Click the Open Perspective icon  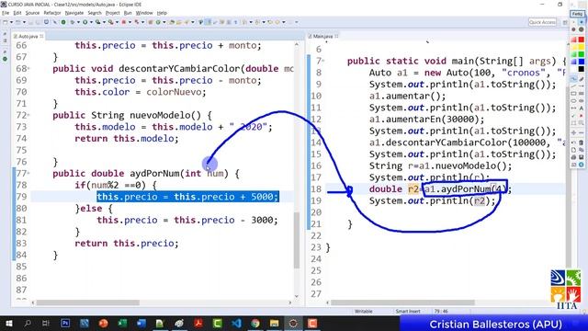(x=565, y=22)
